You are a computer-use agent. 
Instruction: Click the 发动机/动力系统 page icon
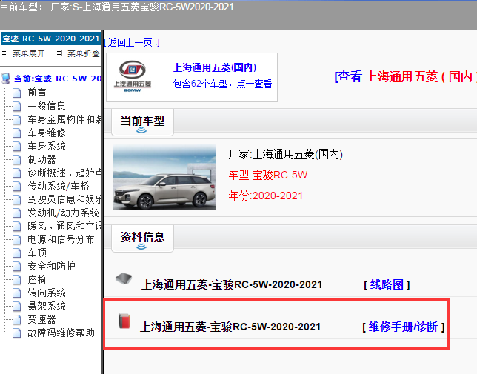pos(17,213)
